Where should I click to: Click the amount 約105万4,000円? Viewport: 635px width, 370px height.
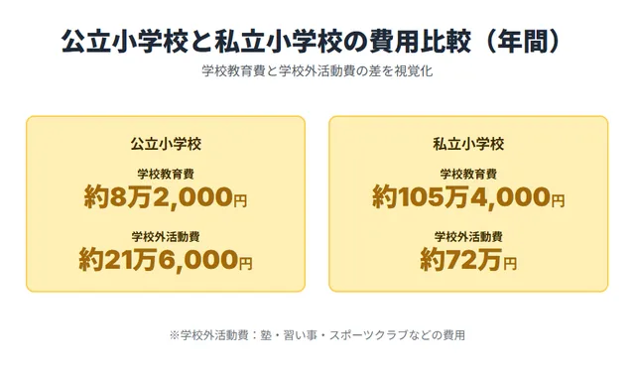coord(468,197)
